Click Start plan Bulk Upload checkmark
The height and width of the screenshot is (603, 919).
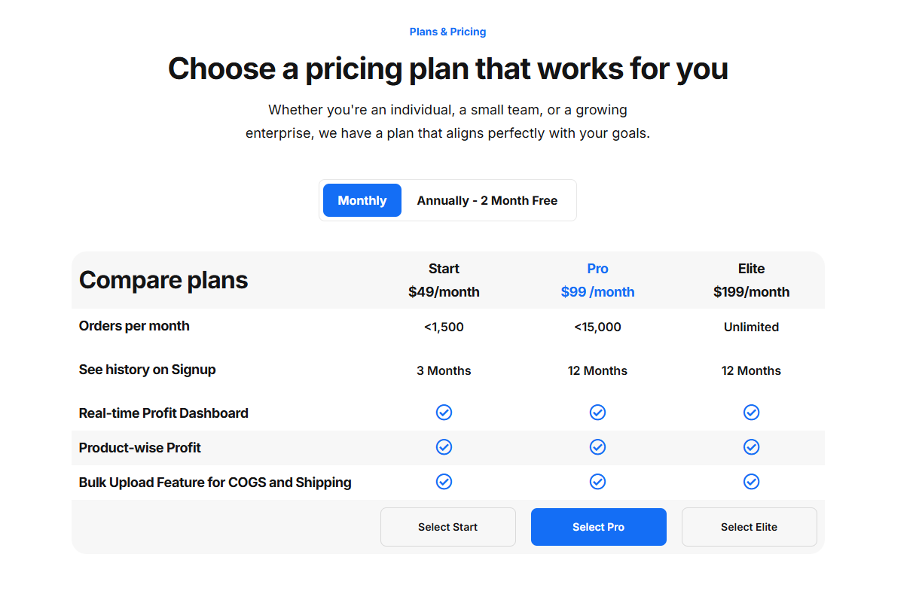[444, 482]
